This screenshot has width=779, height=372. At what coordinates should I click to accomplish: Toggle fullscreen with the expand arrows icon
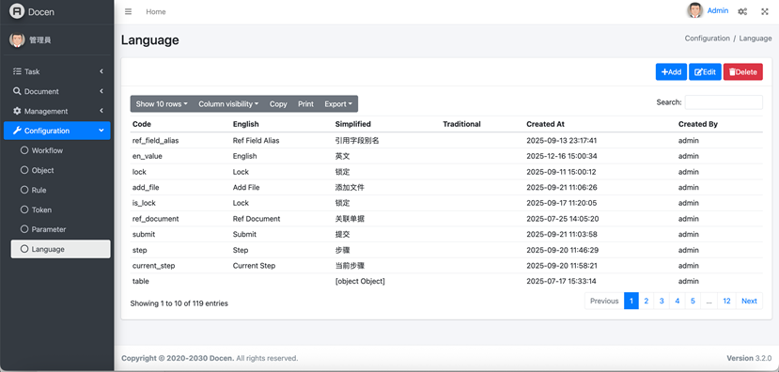click(x=765, y=11)
